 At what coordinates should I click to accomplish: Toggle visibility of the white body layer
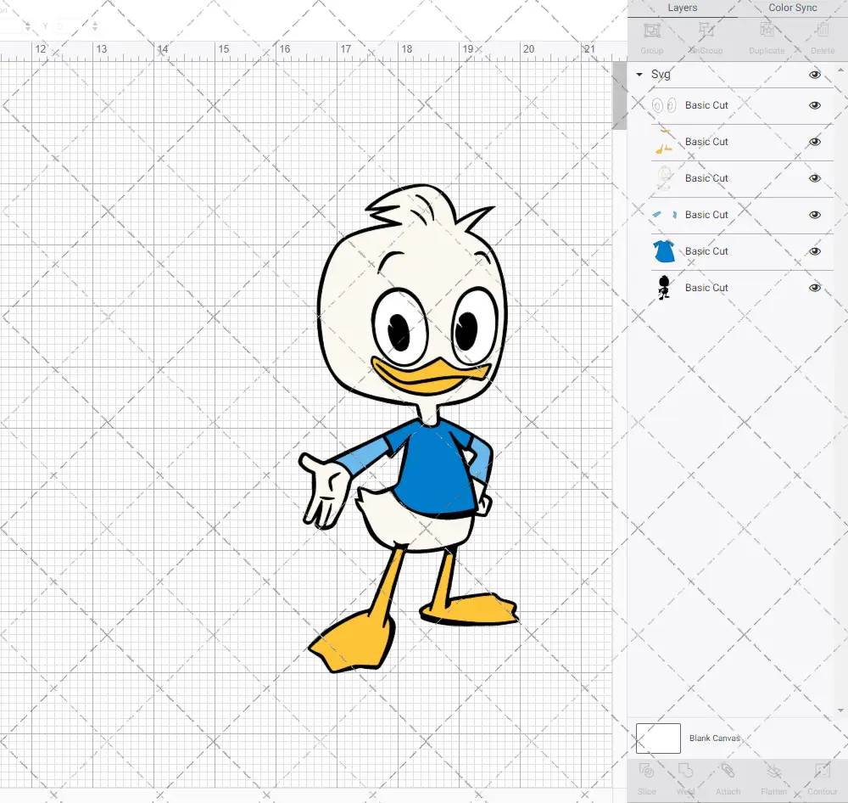point(814,178)
